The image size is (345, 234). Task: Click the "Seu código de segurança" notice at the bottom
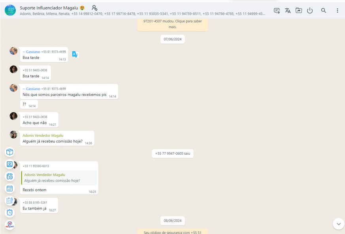172,232
